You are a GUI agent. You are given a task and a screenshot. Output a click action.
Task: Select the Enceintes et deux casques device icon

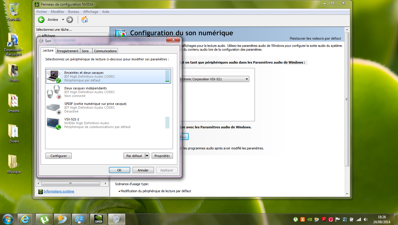pos(54,76)
